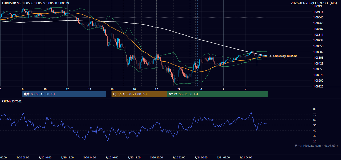Click price axis value 1.08582

coord(319,52)
